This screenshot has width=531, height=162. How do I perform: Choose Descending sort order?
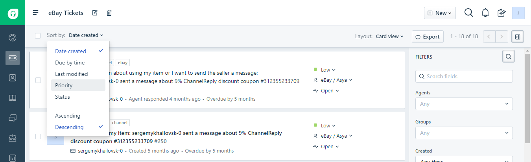point(78,127)
